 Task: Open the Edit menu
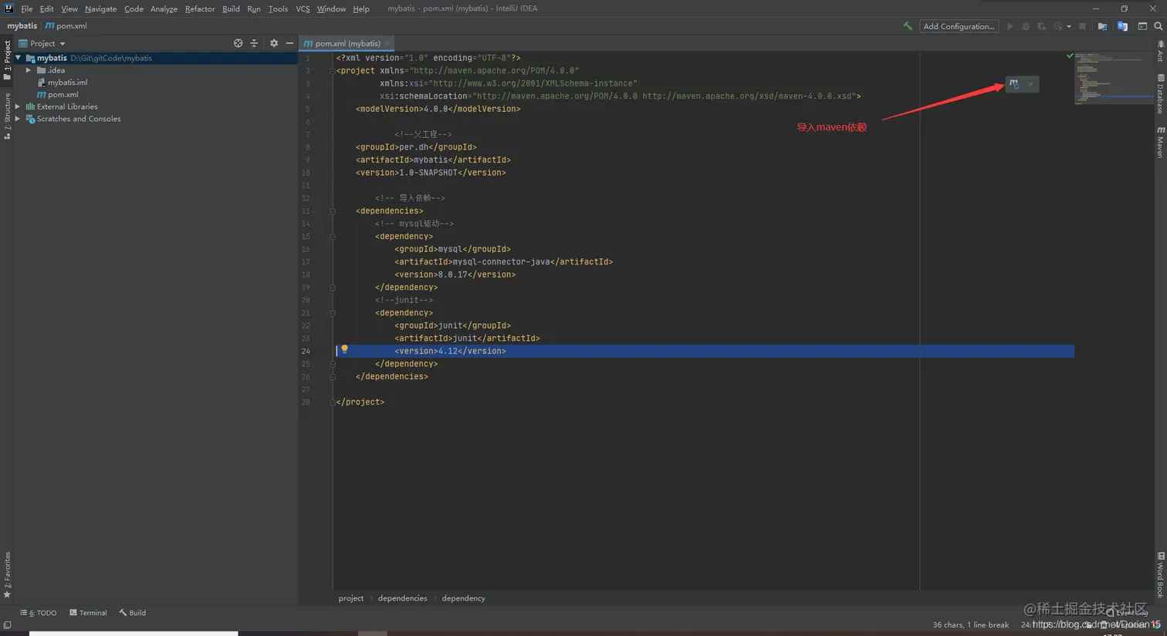coord(46,8)
